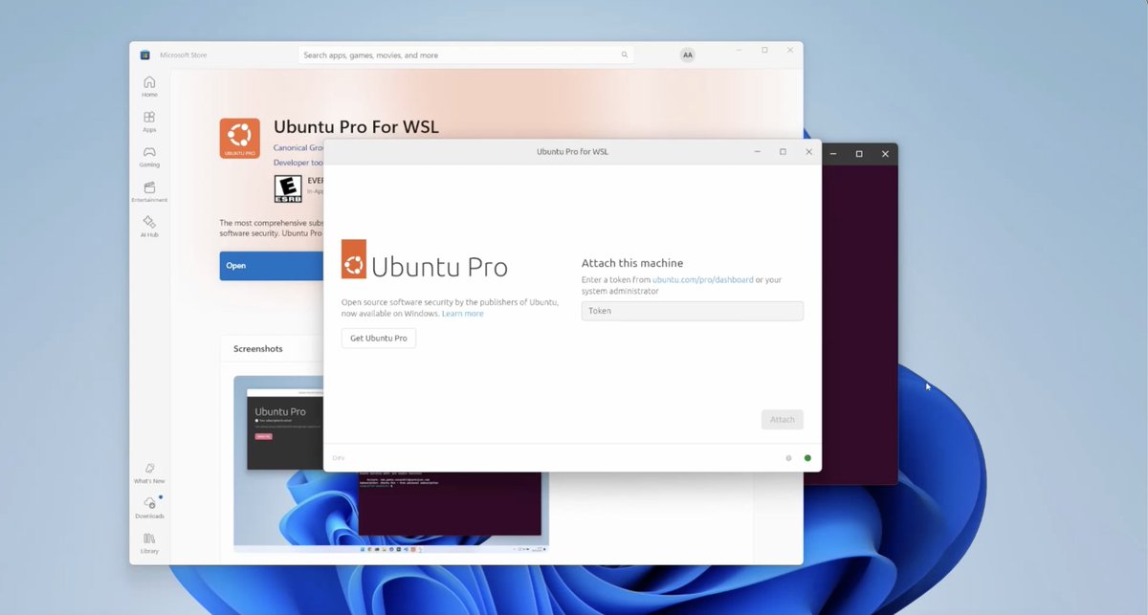1148x615 pixels.
Task: Click the Ubuntu Pro For WSL Store title
Action: 356,127
